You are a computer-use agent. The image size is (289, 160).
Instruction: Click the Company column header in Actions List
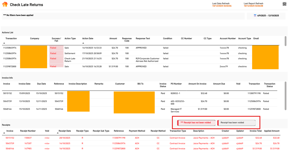[x=35, y=39]
